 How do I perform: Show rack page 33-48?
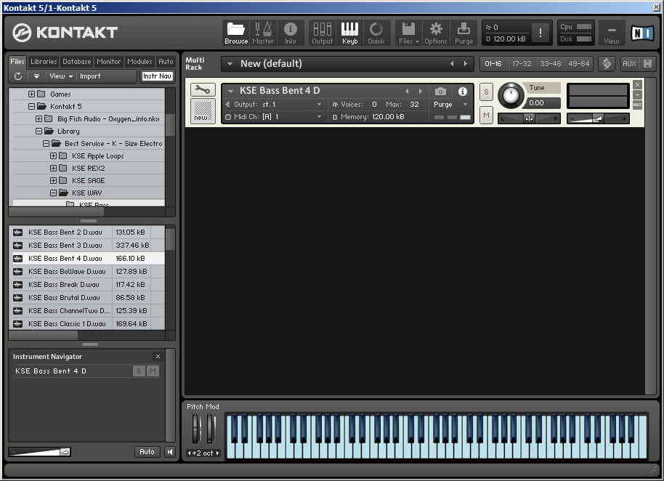pyautogui.click(x=551, y=64)
